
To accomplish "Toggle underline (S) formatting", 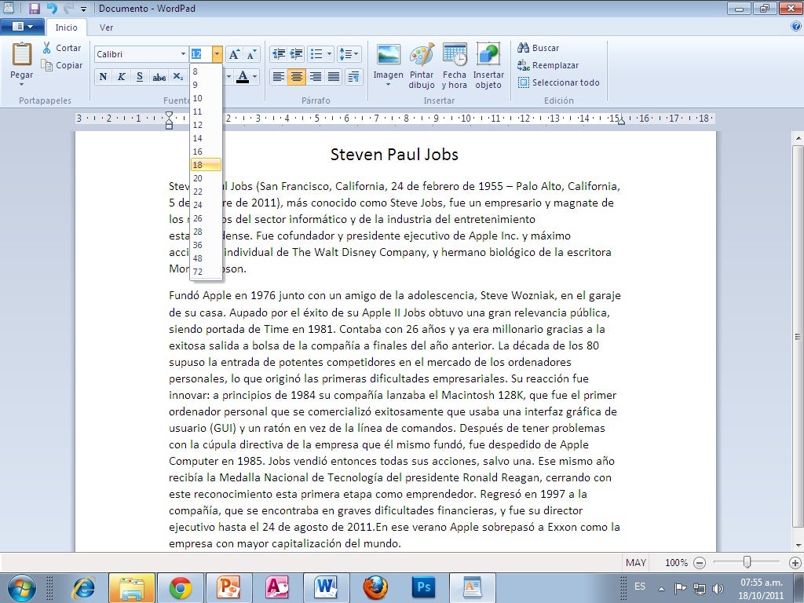I will pos(140,77).
